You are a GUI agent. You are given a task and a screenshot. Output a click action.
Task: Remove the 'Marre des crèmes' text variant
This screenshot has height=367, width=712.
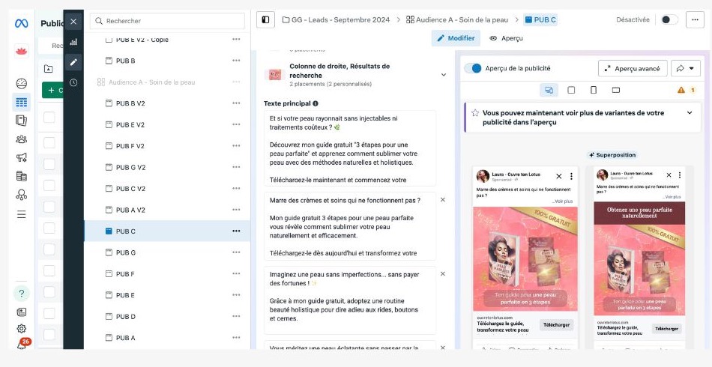pyautogui.click(x=443, y=200)
